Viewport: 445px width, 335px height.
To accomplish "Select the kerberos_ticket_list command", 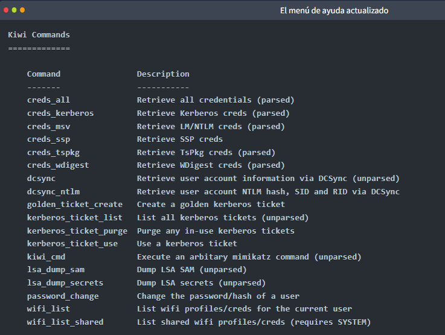I will tap(75, 217).
